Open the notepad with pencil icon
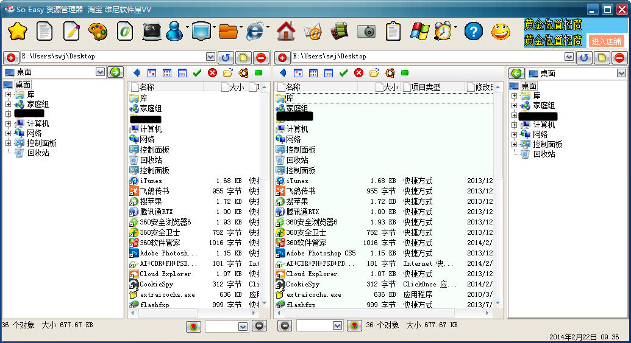Image resolution: width=631 pixels, height=343 pixels. point(71,32)
